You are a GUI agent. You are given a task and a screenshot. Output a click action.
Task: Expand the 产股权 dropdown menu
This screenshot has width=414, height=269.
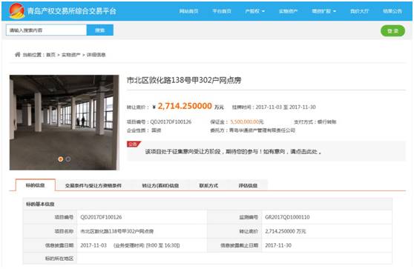pos(254,11)
